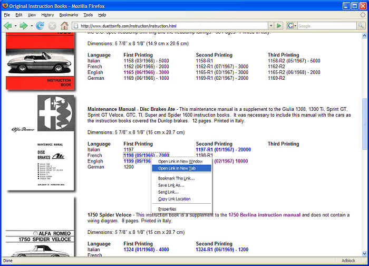Open the Bookmarks menu
Image resolution: width=369 pixels, height=266 pixels.
click(x=69, y=15)
